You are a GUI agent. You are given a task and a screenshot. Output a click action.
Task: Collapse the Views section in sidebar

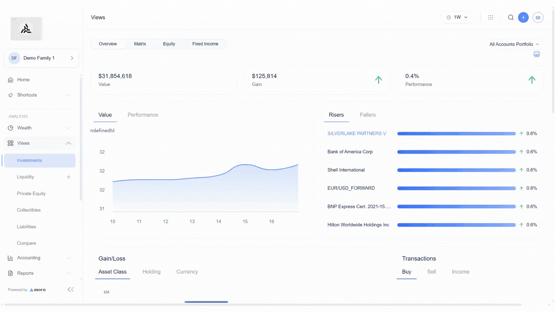[69, 143]
